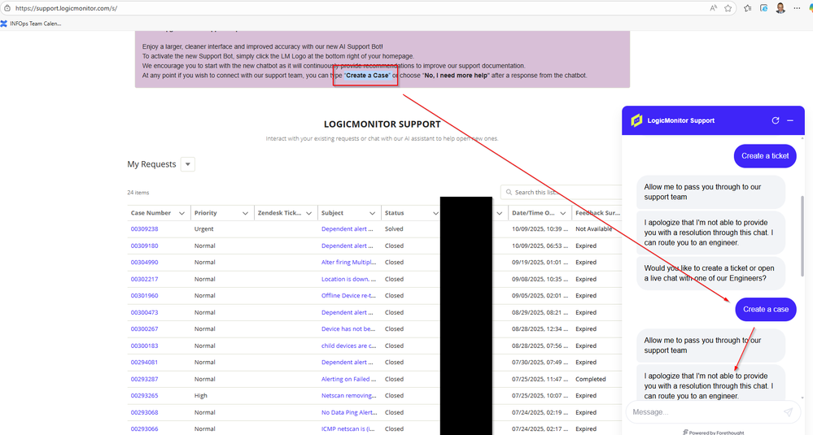
Task: Add this page to favorites with the star icon
Action: click(728, 8)
